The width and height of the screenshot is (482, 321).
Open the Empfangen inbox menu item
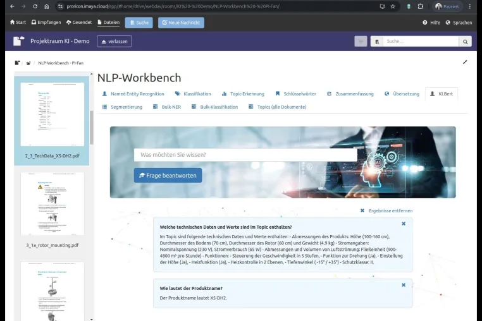click(x=46, y=22)
